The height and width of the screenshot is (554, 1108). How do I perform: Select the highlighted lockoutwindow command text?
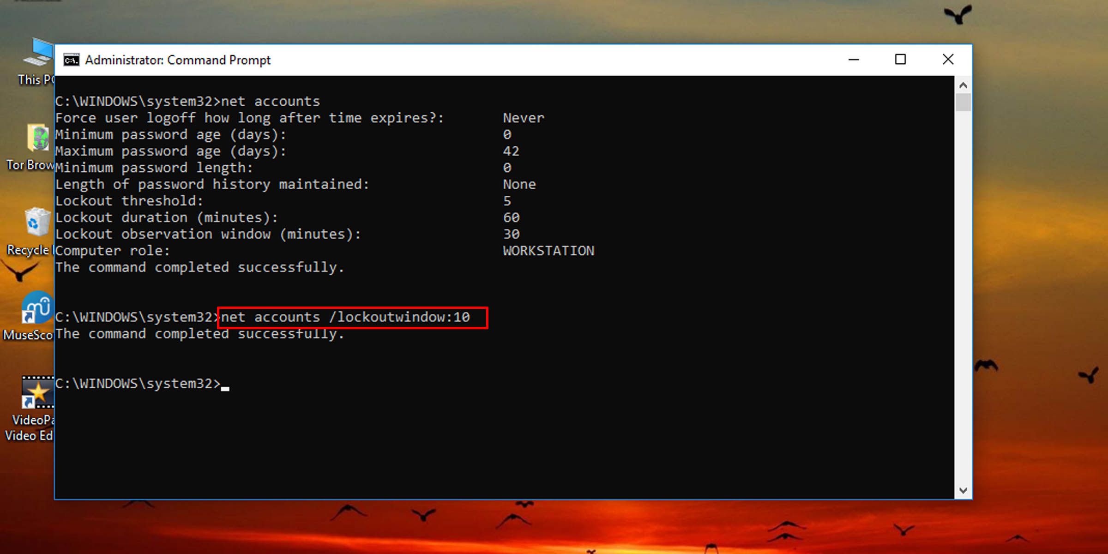(353, 317)
